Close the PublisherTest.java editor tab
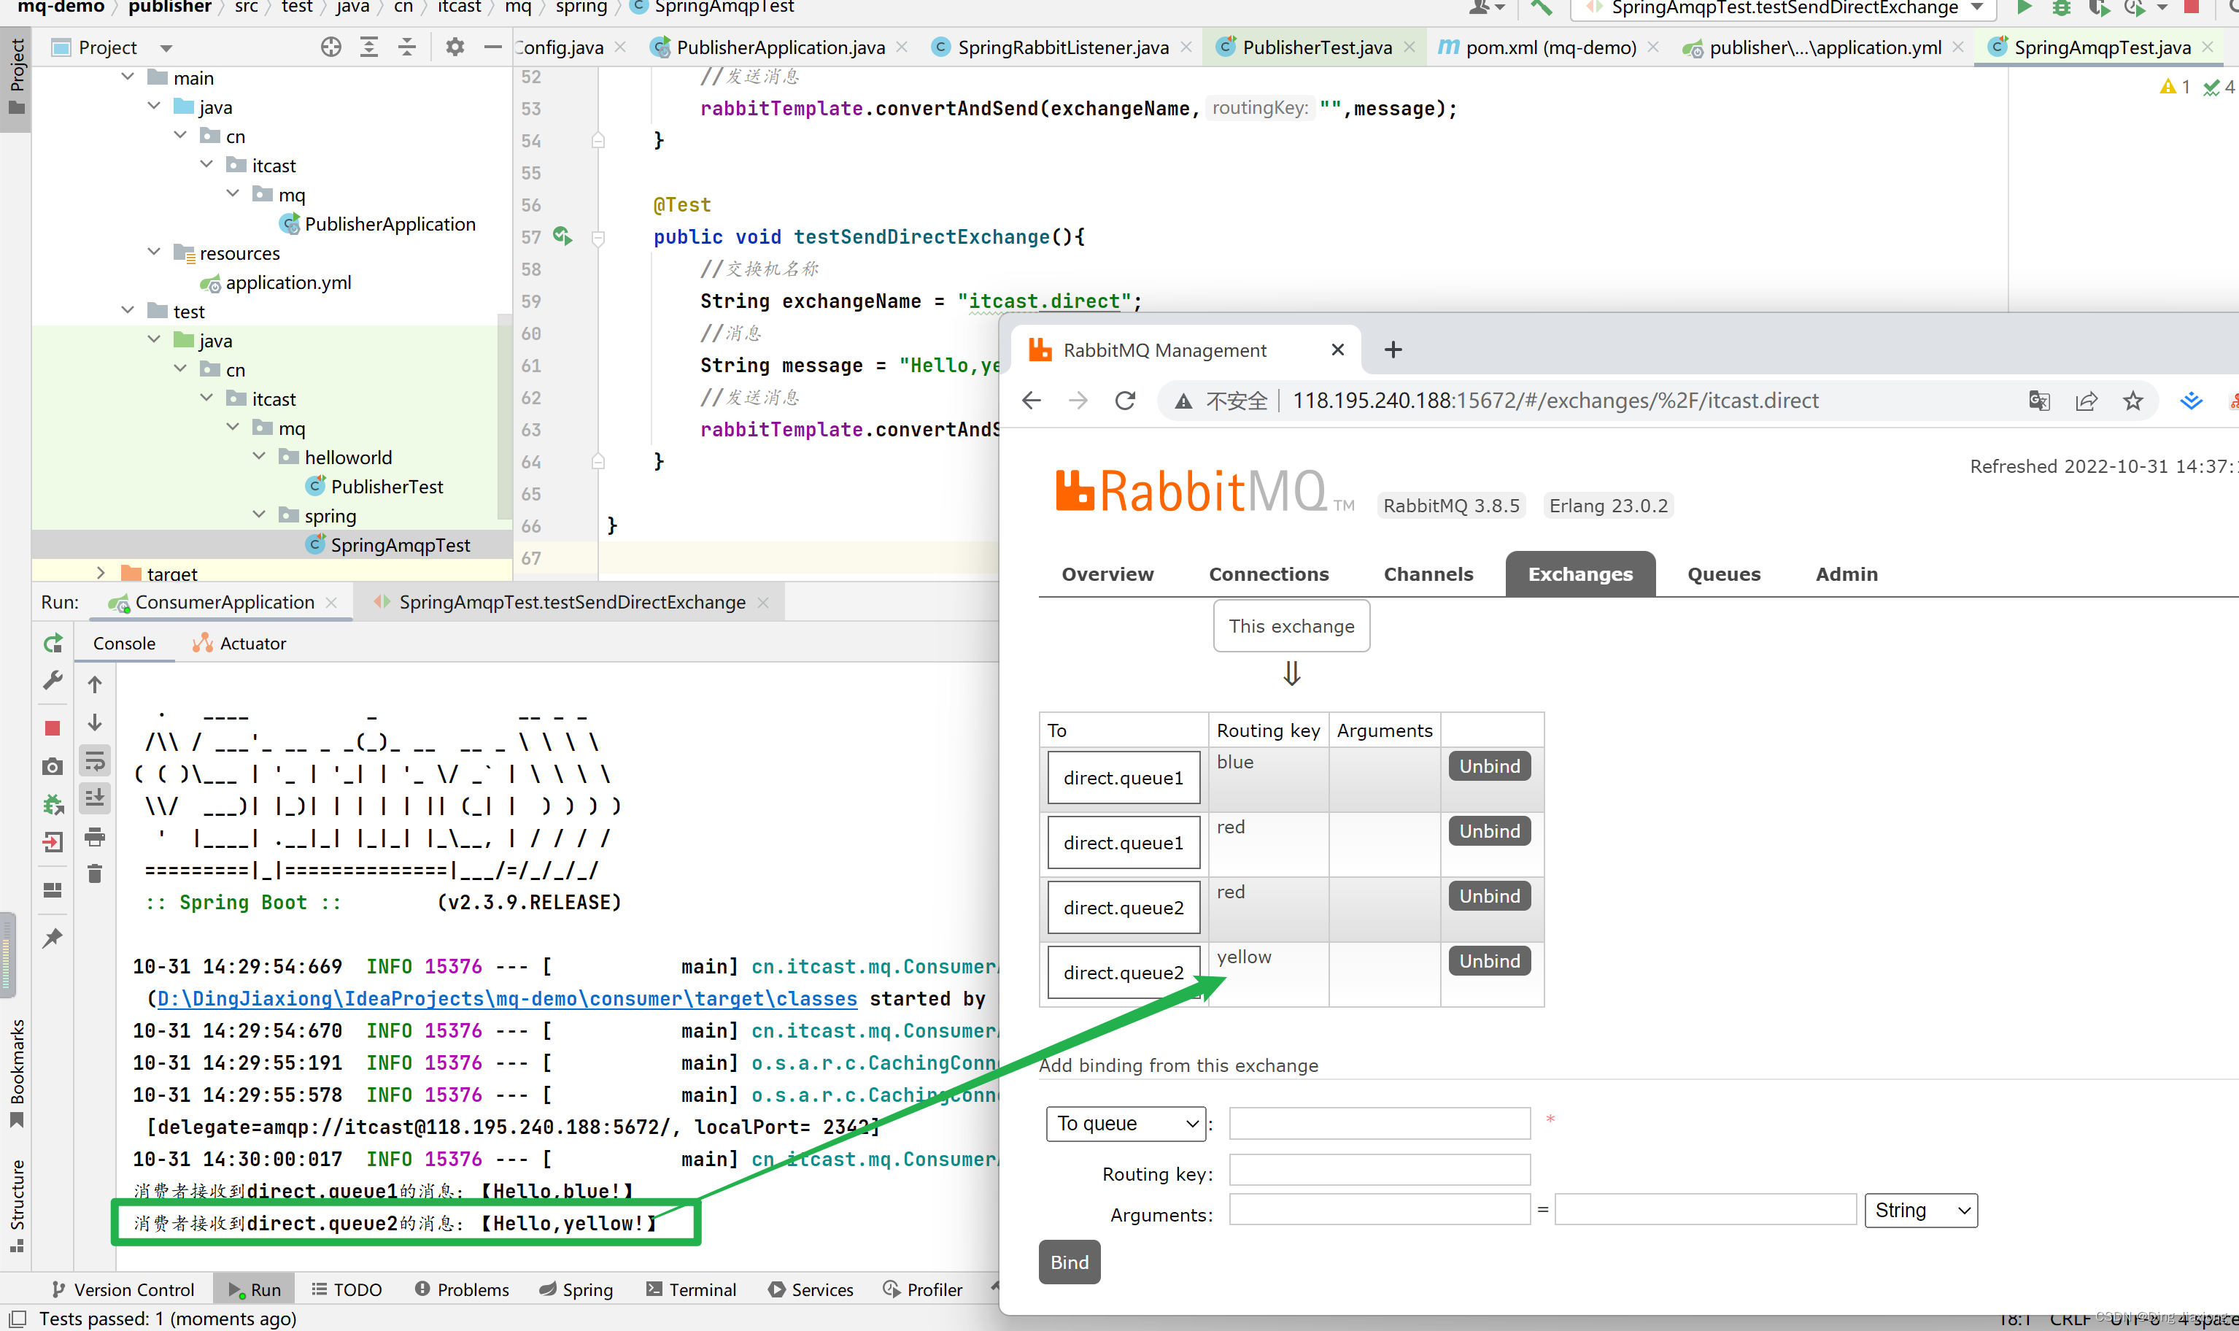This screenshot has height=1331, width=2239. (x=1409, y=47)
